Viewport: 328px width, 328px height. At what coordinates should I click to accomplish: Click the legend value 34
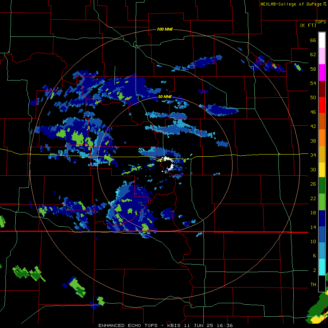coord(313,155)
